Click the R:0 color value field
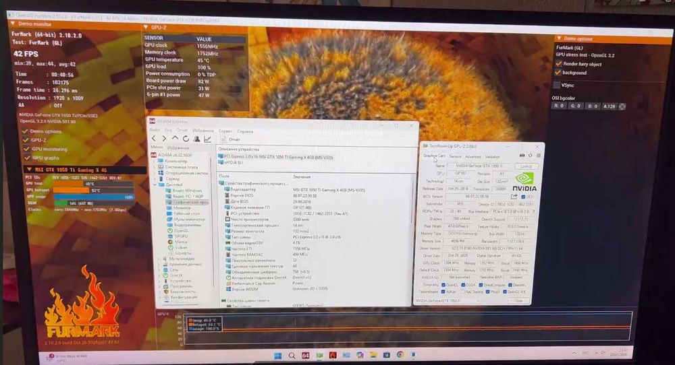This screenshot has height=365, width=675. [559, 106]
